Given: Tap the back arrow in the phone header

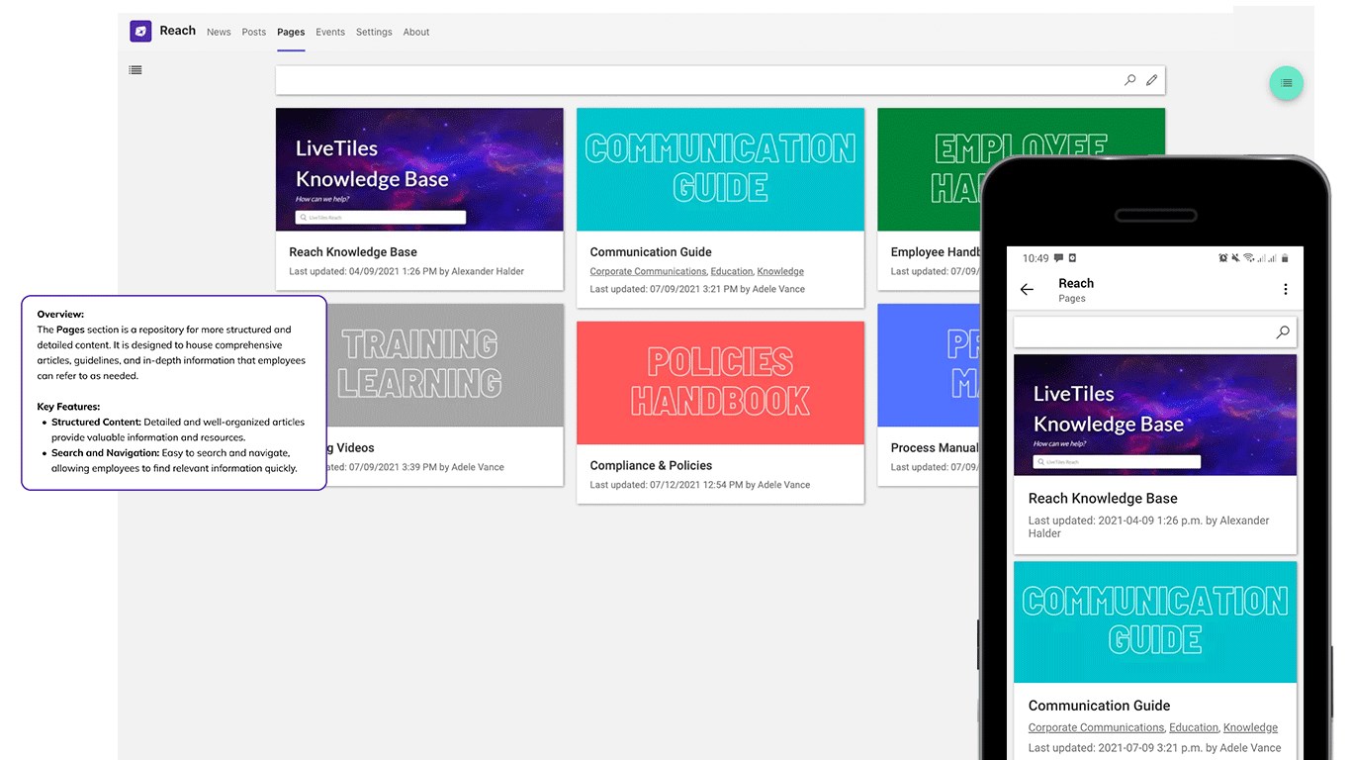Looking at the screenshot, I should click(1027, 290).
